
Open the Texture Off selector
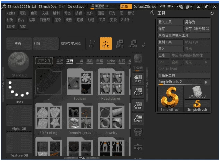tap(19, 146)
